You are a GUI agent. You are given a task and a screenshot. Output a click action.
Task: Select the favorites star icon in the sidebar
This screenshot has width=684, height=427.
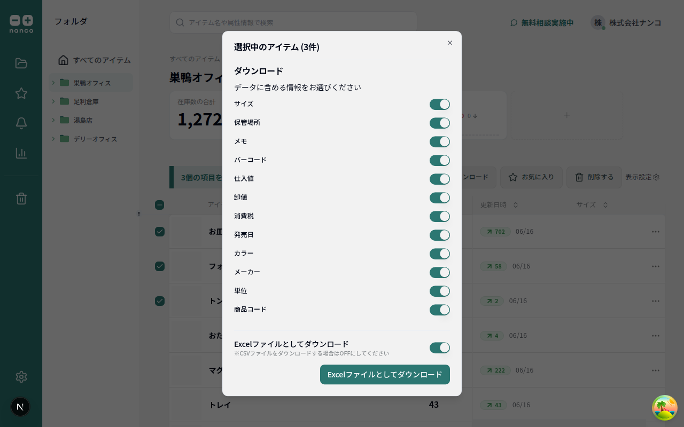[x=21, y=93]
